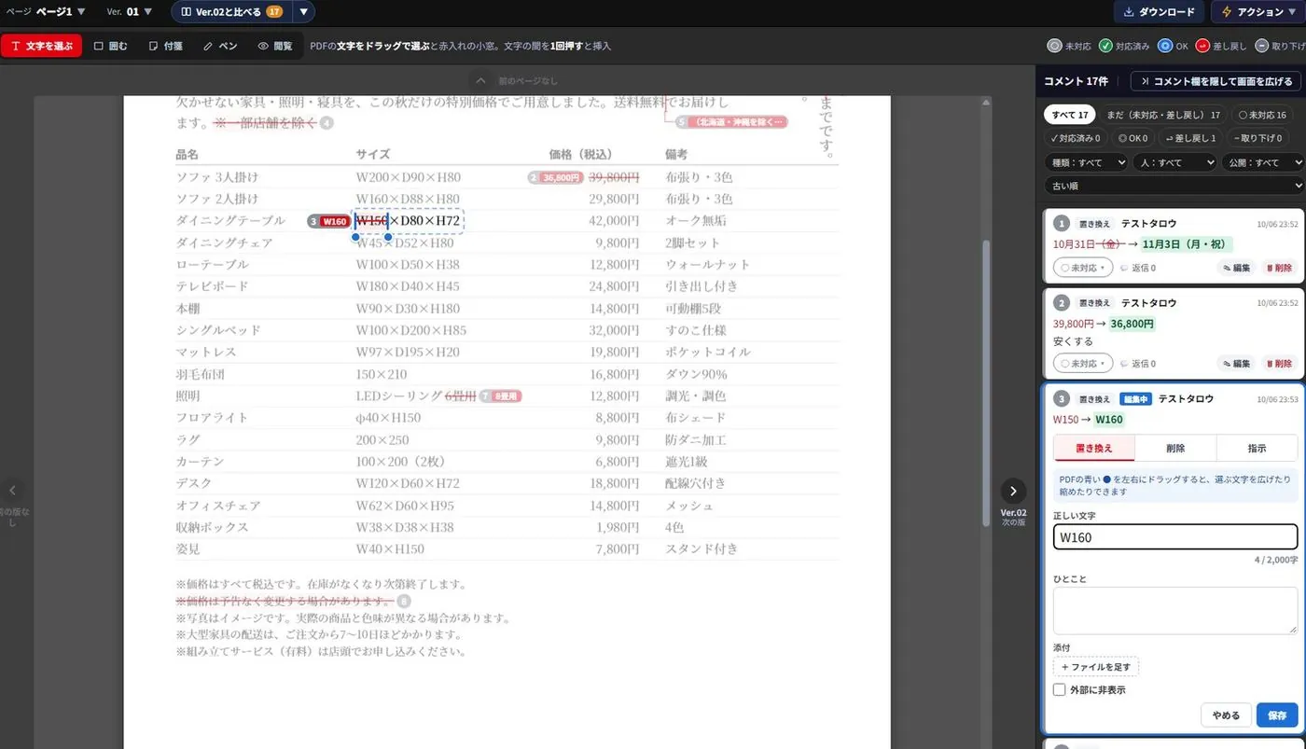Click the ダウンロード button
This screenshot has width=1306, height=749.
[1160, 12]
